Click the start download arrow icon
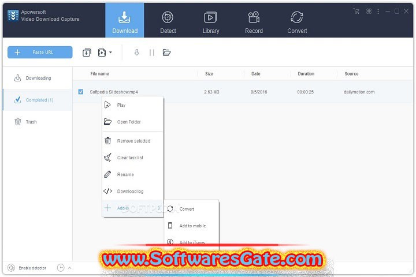 136,52
